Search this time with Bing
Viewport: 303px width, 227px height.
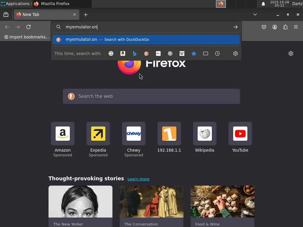click(135, 53)
